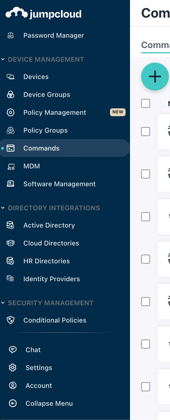Check the first command row checkbox

[x=146, y=132]
